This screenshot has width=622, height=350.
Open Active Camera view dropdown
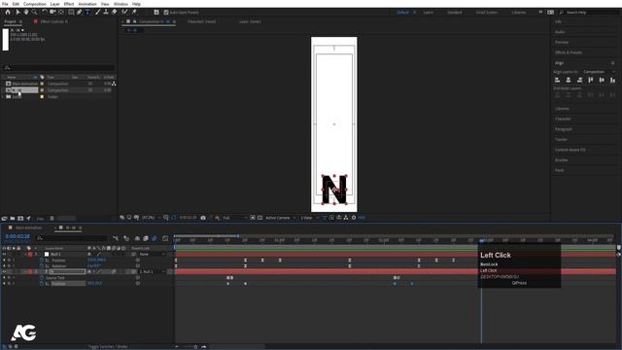281,218
